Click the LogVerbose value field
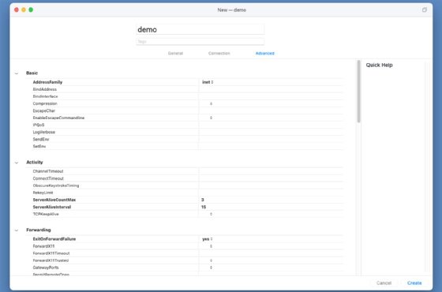442x292 pixels. 271,133
